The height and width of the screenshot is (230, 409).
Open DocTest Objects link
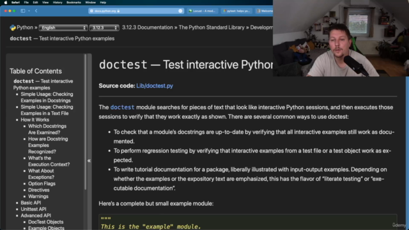pyautogui.click(x=45, y=222)
